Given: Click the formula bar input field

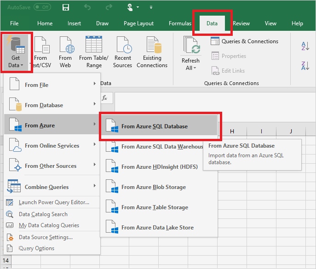Looking at the screenshot, I should (212, 98).
